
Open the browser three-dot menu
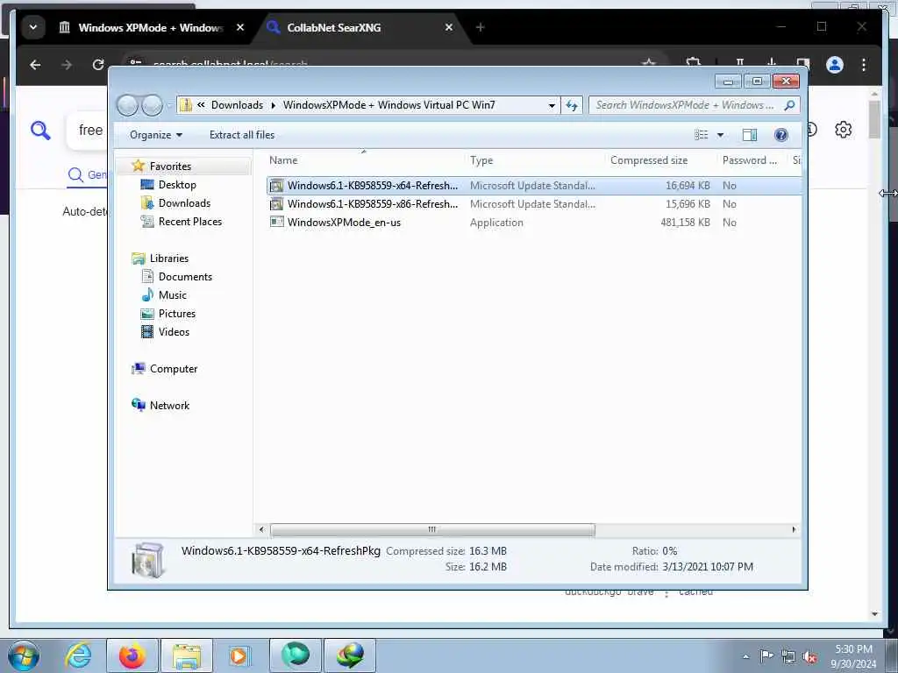(864, 65)
